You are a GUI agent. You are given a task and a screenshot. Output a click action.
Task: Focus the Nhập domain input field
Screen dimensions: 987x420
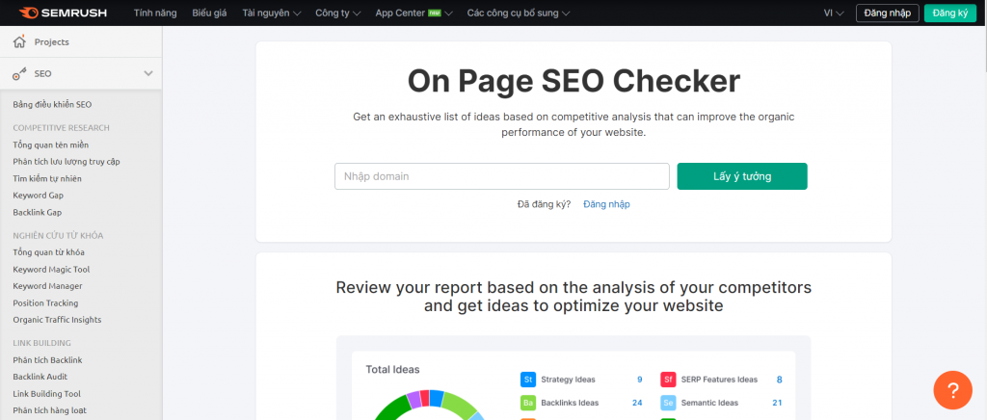501,176
